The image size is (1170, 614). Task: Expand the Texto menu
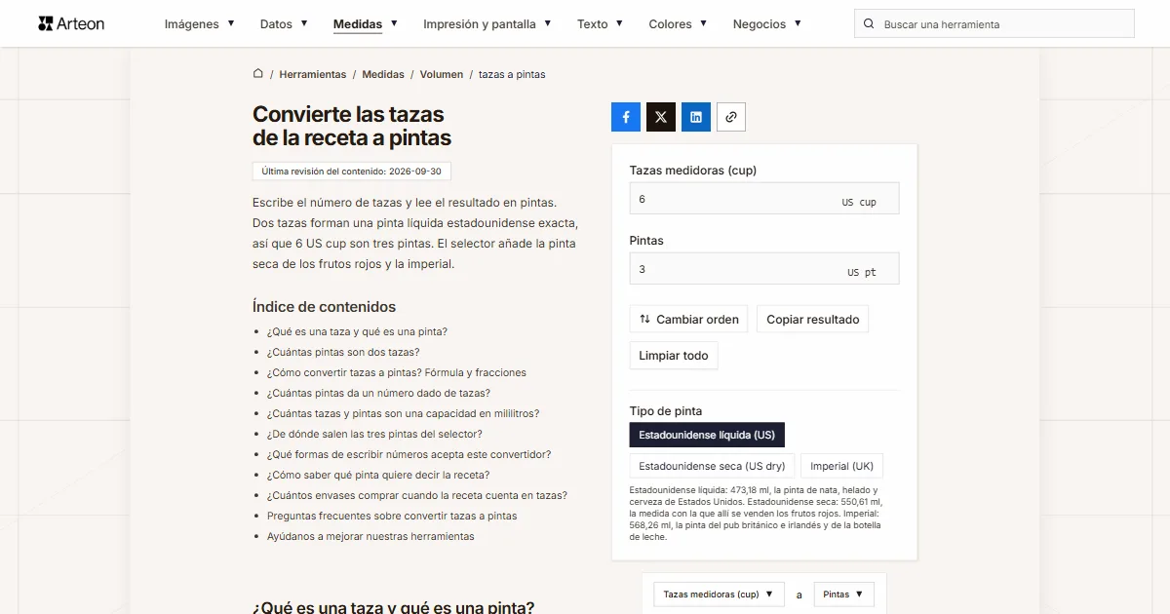(601, 24)
